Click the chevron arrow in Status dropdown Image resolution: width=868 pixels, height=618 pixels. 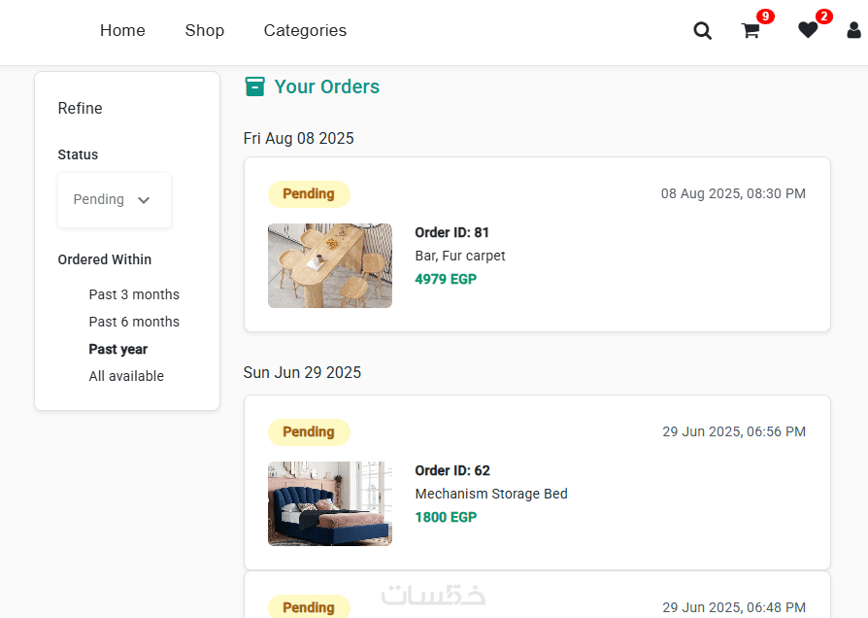click(144, 201)
